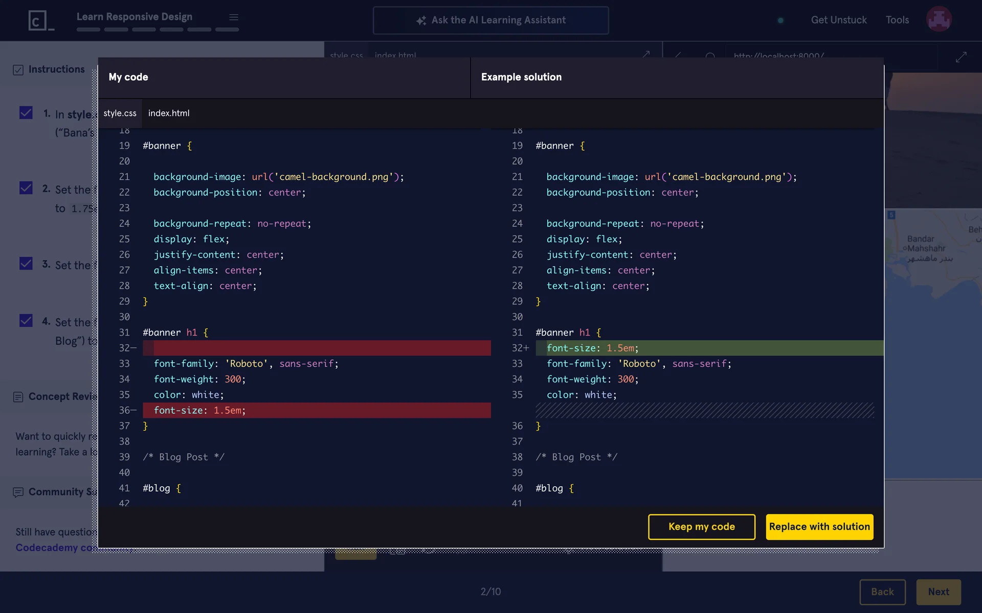Click the Community Support chat icon
Screen dimensions: 982x613
pyautogui.click(x=18, y=492)
